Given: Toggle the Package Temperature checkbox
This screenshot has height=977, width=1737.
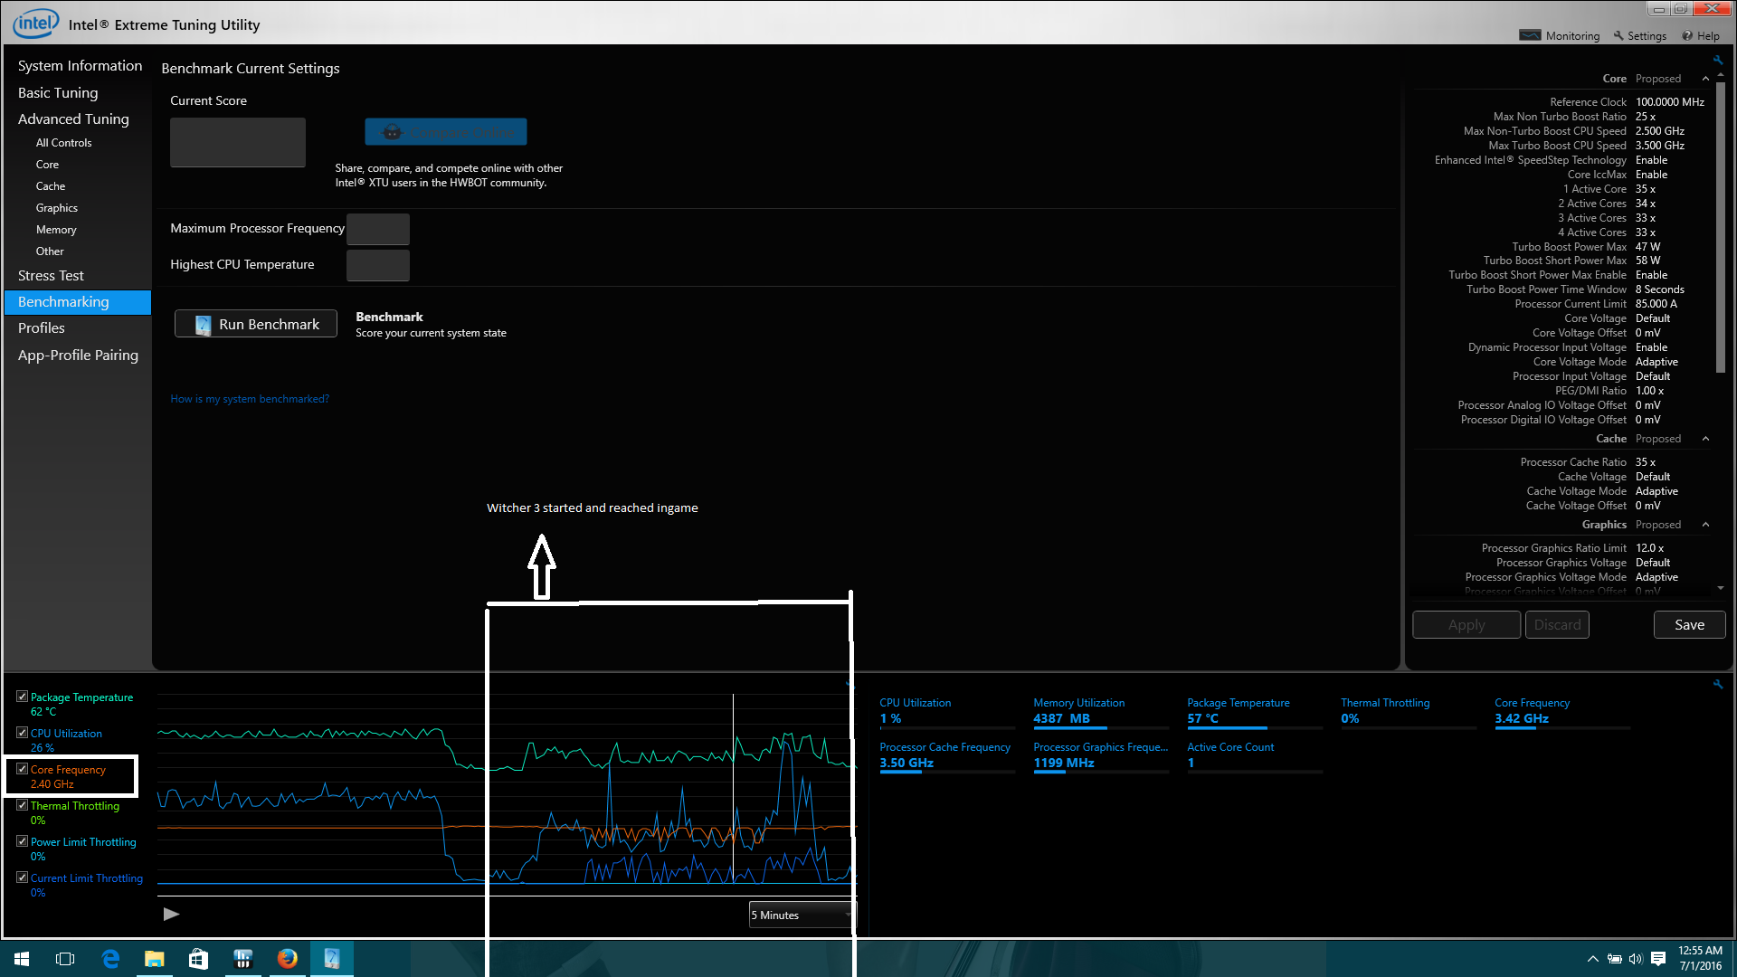Looking at the screenshot, I should pyautogui.click(x=22, y=697).
